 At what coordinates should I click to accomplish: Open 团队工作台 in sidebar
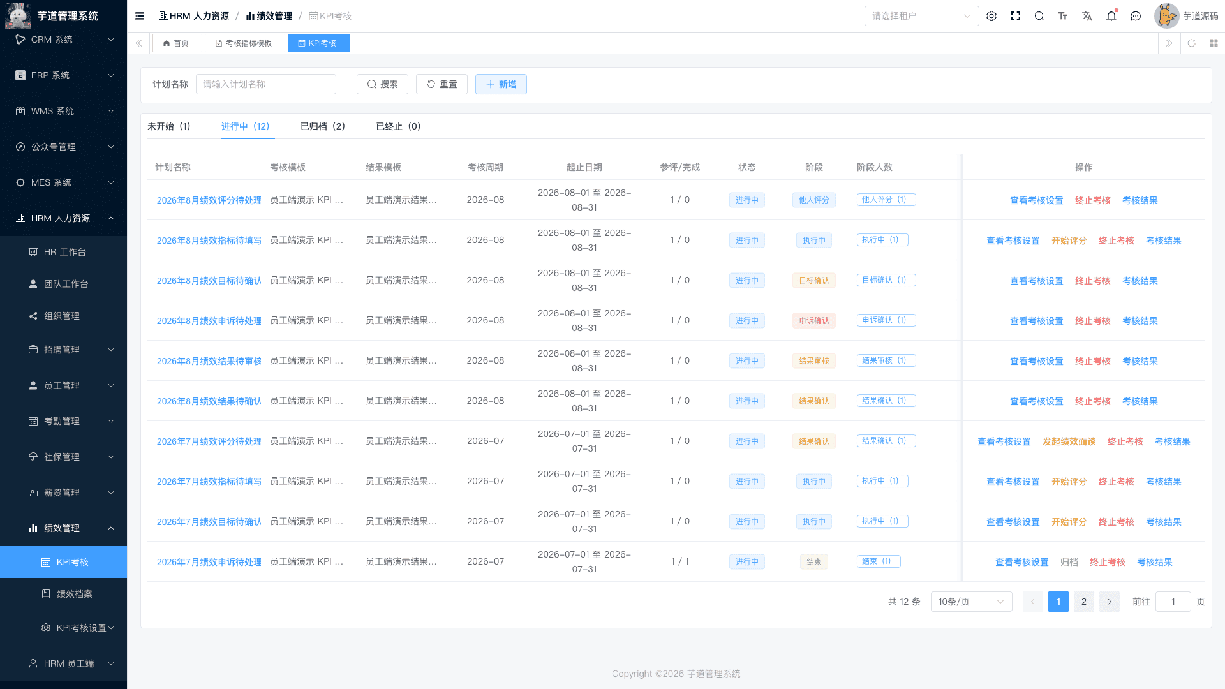click(64, 284)
